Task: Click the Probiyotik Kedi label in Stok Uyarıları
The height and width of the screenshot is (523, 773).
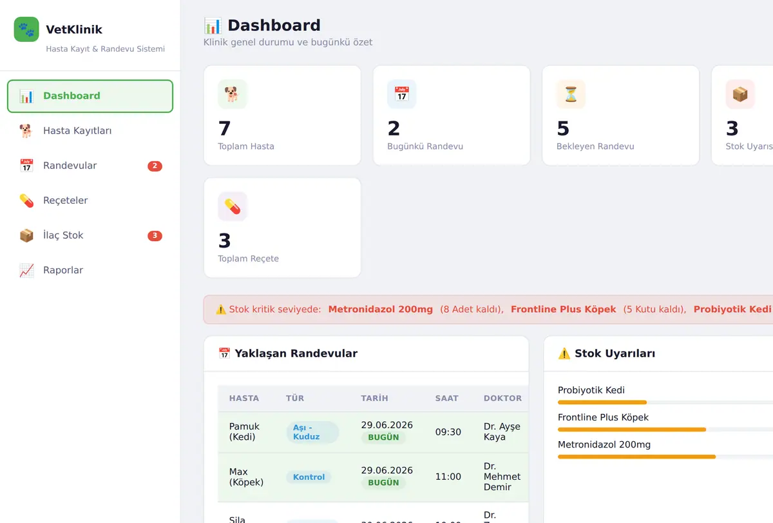Action: (591, 390)
